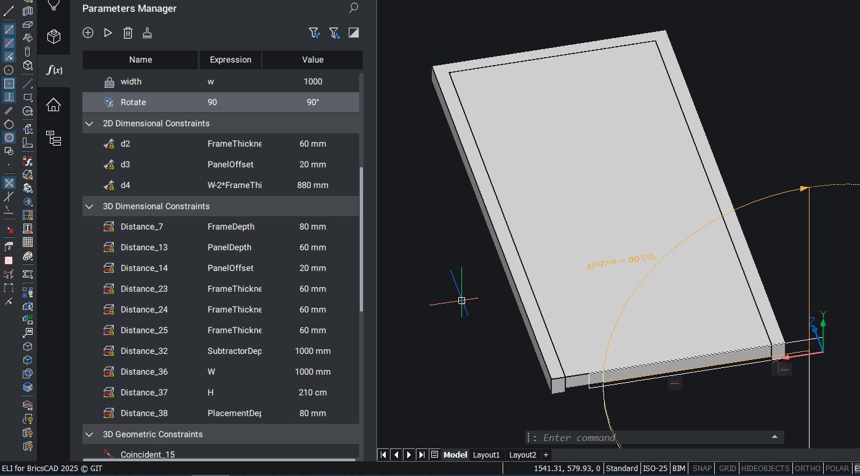Open the home panel icon in sidebar
Image resolution: width=860 pixels, height=476 pixels.
54,105
